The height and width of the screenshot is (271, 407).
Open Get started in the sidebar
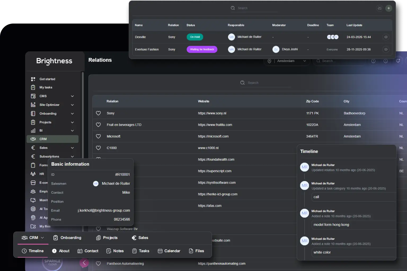pyautogui.click(x=47, y=79)
